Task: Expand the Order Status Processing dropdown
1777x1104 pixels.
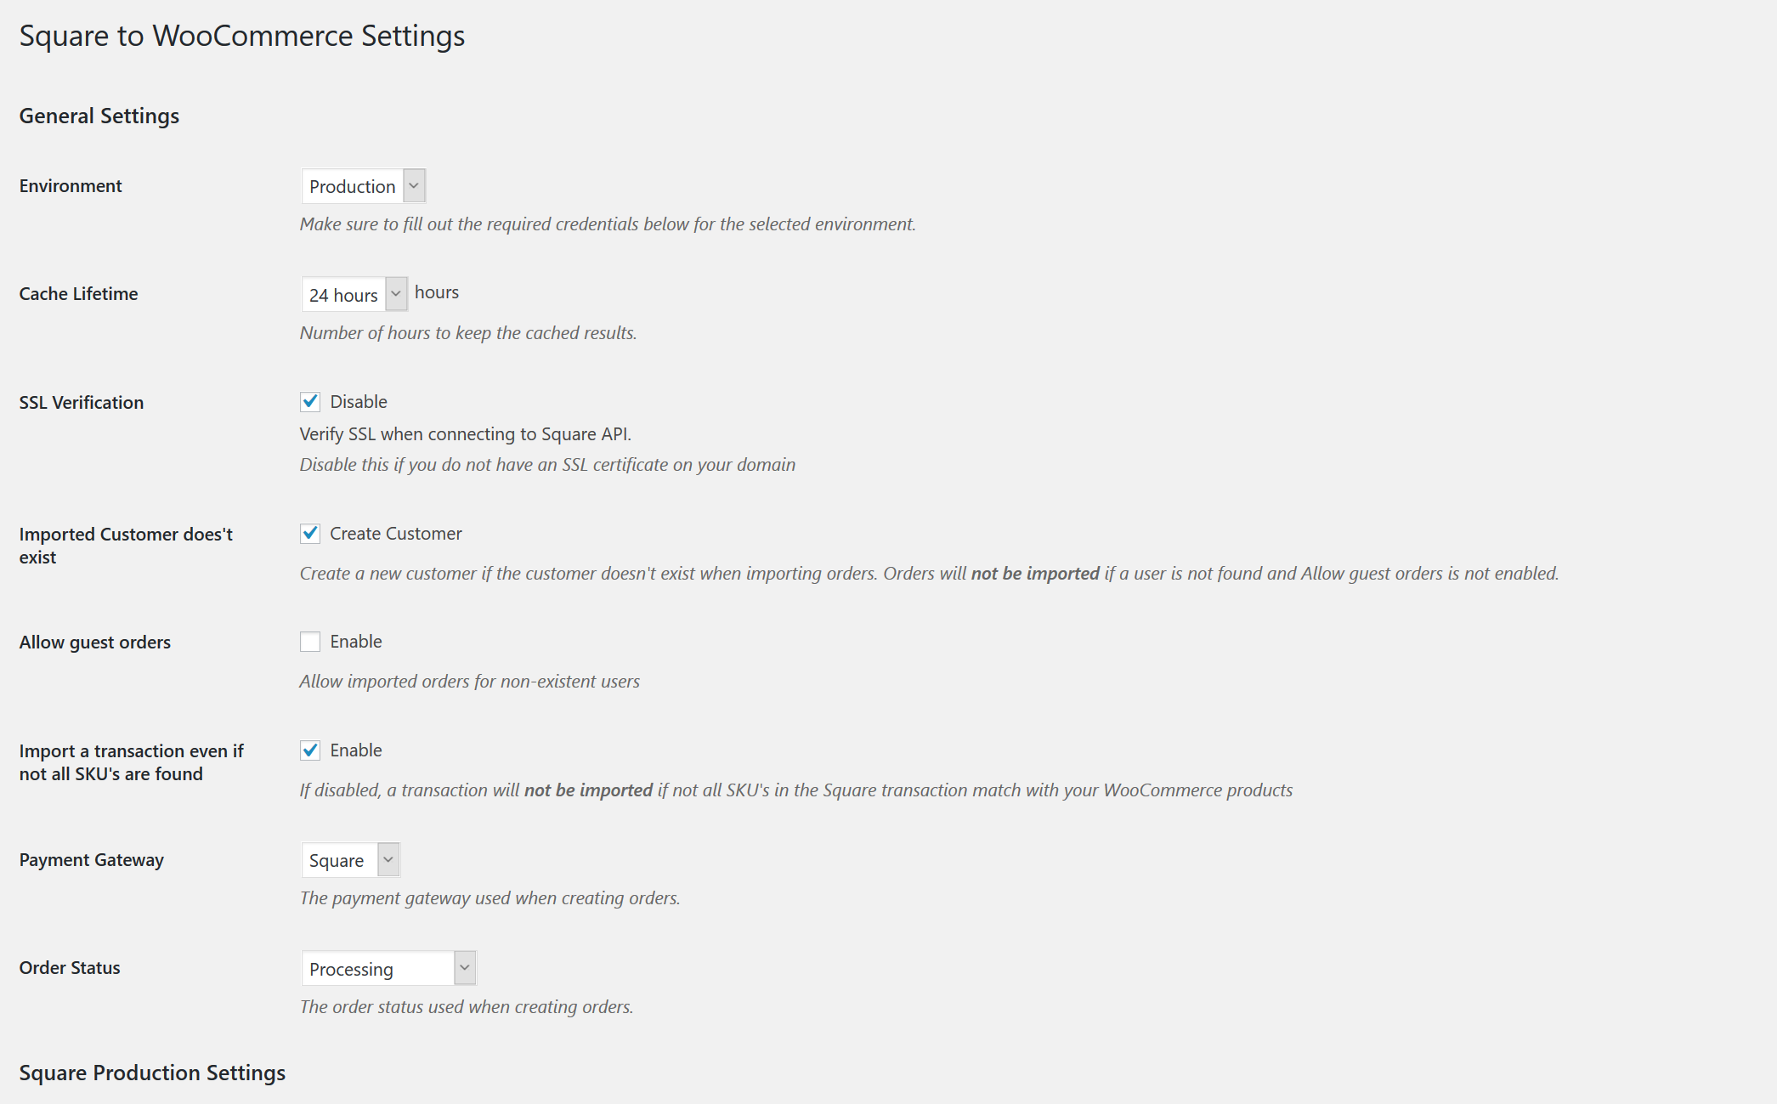Action: click(388, 969)
